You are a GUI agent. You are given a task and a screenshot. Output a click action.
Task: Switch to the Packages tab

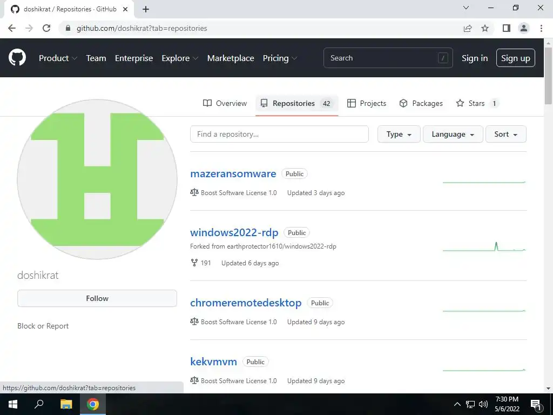(x=421, y=103)
